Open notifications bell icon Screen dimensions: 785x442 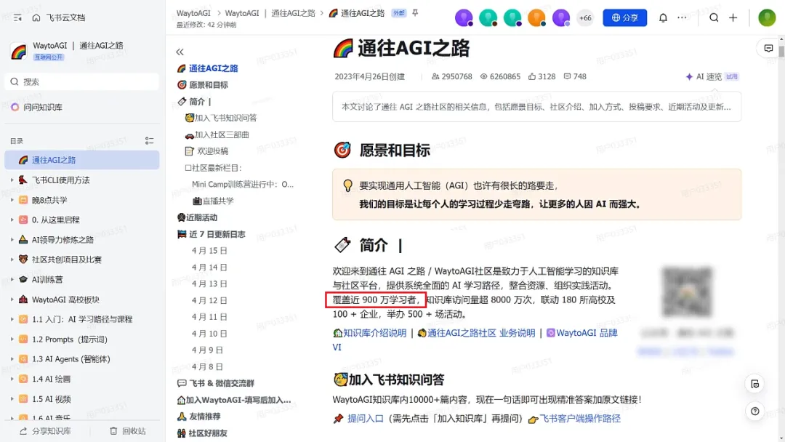(663, 17)
